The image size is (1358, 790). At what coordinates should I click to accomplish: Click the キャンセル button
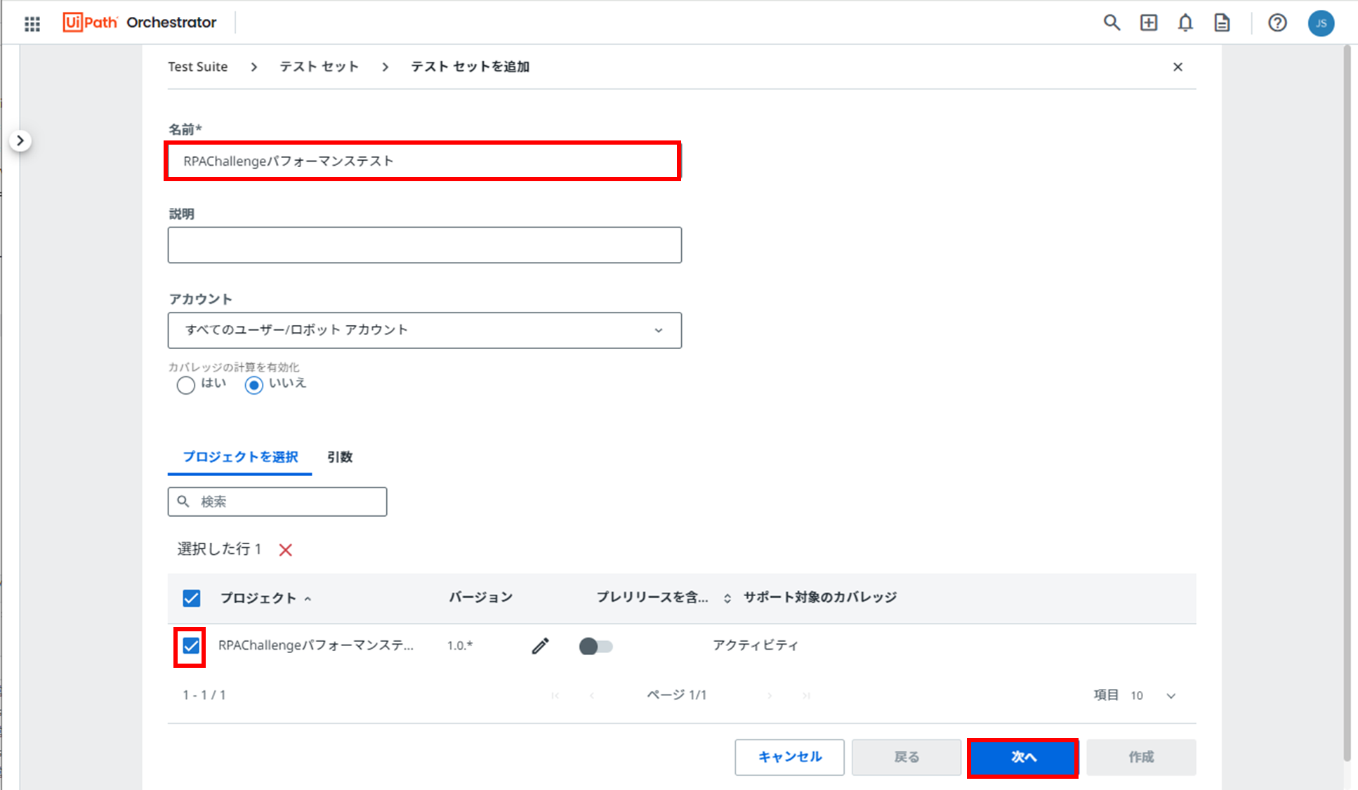click(789, 757)
